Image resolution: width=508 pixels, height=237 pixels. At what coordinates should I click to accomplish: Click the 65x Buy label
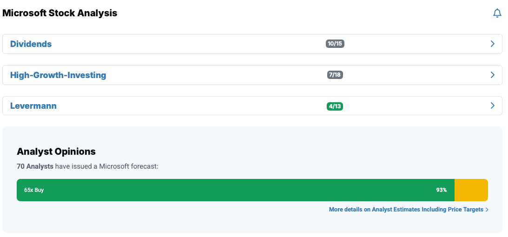34,190
